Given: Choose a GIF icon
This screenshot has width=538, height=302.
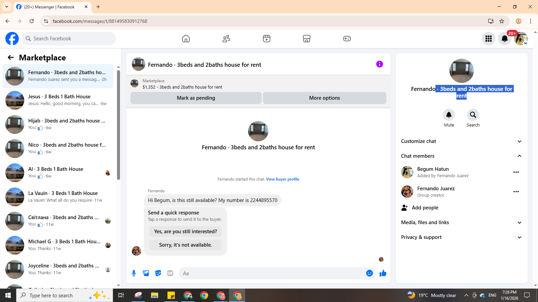Looking at the screenshot, I should [170, 273].
